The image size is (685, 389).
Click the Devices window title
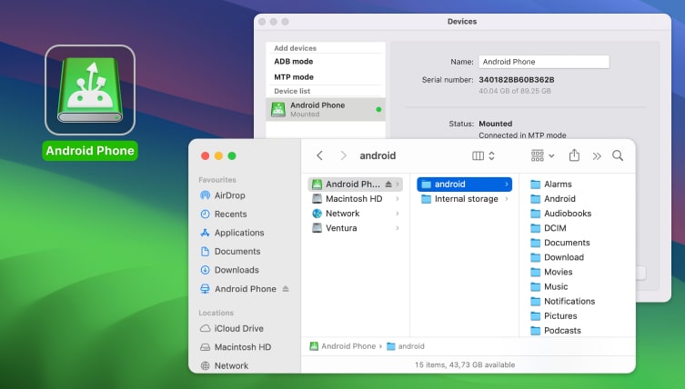[x=462, y=22]
